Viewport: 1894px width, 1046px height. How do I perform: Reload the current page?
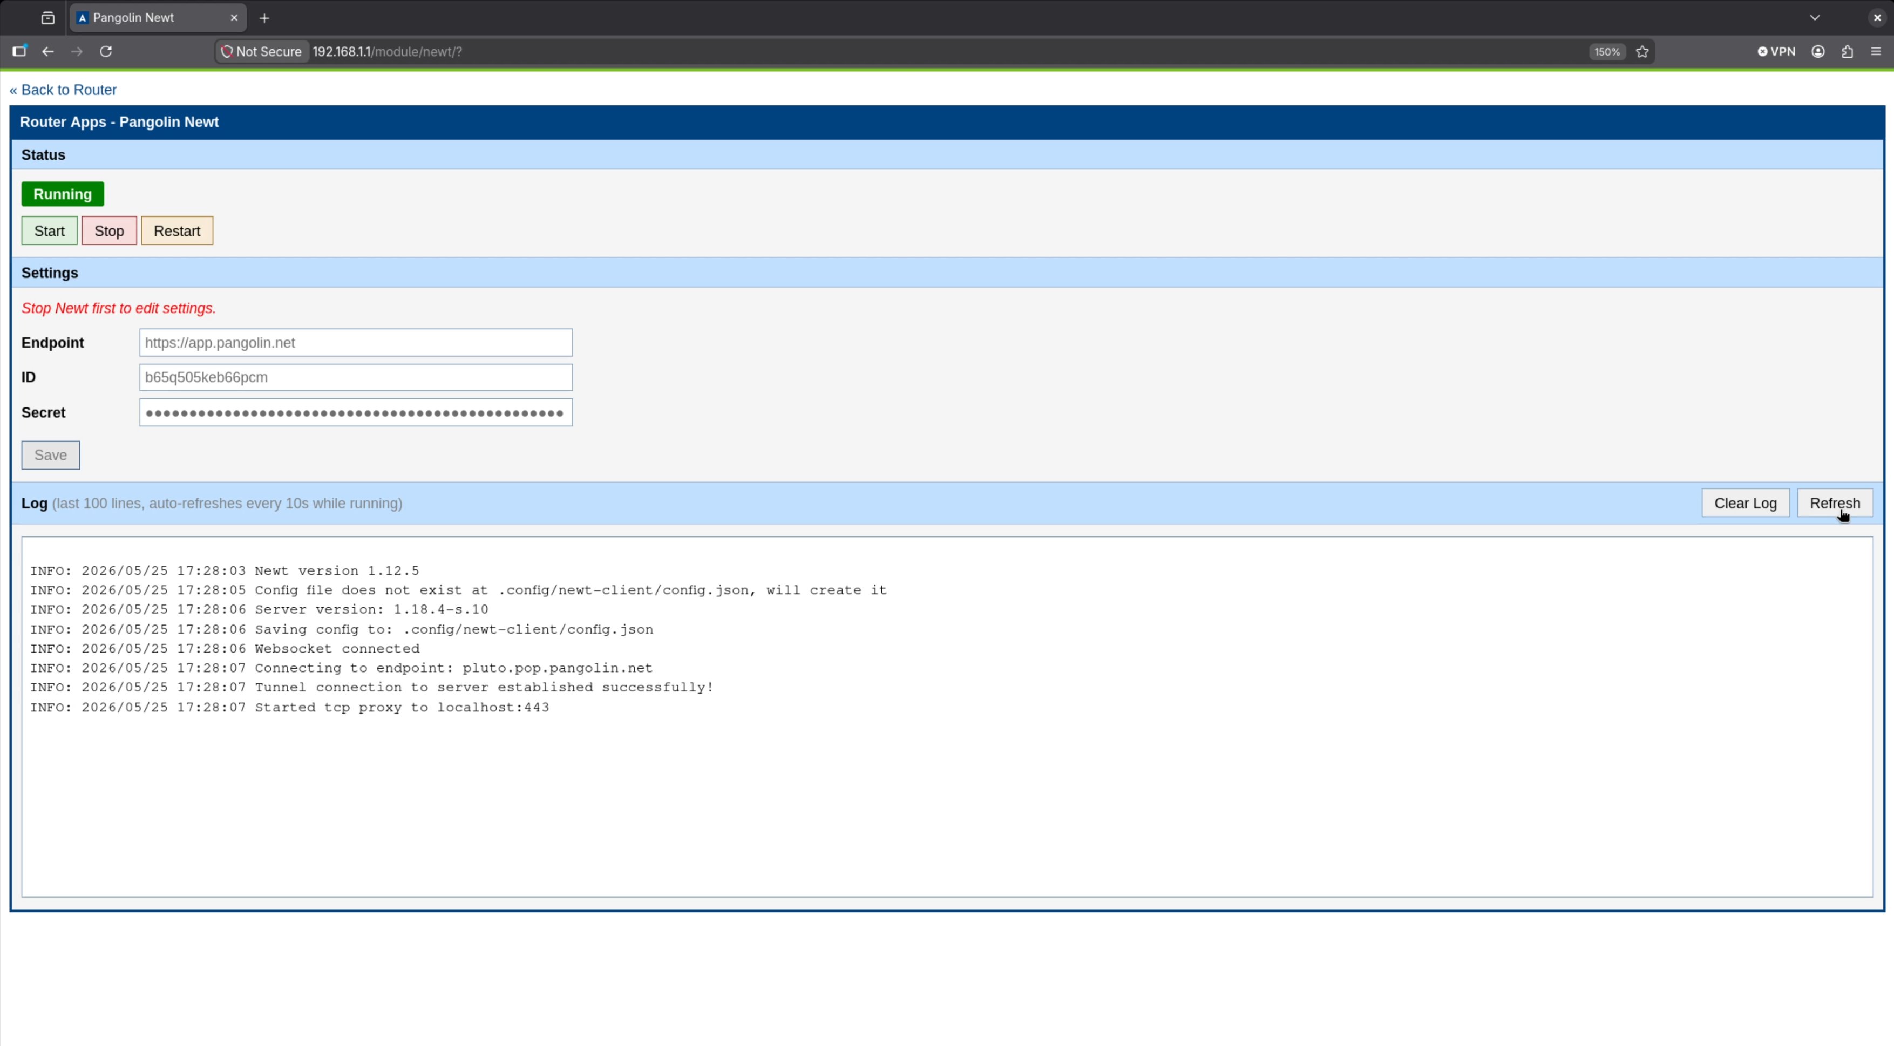[x=106, y=51]
